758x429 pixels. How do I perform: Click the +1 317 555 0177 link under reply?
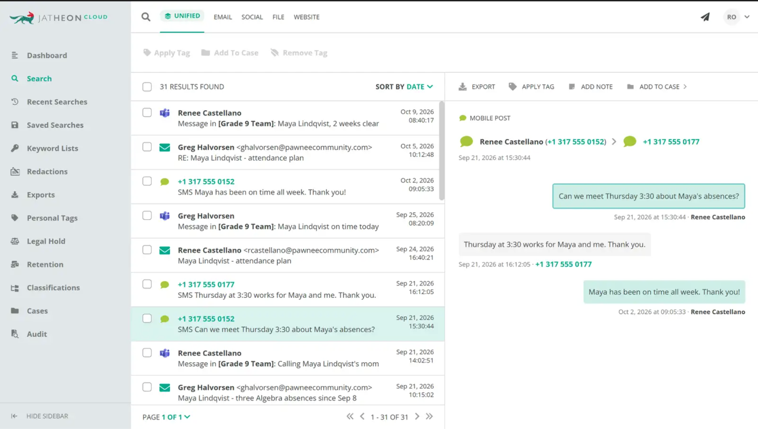click(x=563, y=264)
